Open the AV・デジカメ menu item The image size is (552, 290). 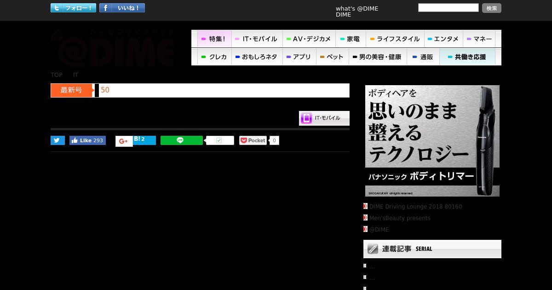[x=309, y=39]
